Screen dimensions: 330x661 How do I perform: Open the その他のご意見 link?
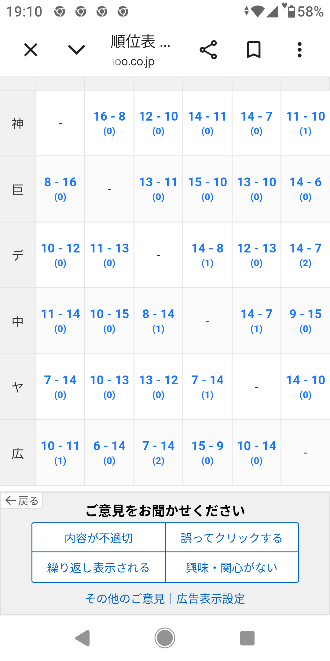pyautogui.click(x=125, y=599)
